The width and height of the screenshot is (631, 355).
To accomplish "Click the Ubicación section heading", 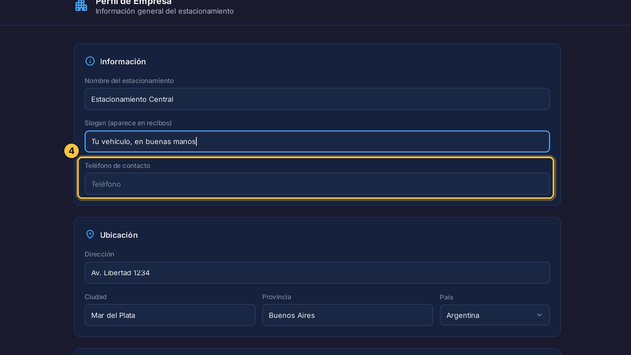I will [119, 235].
